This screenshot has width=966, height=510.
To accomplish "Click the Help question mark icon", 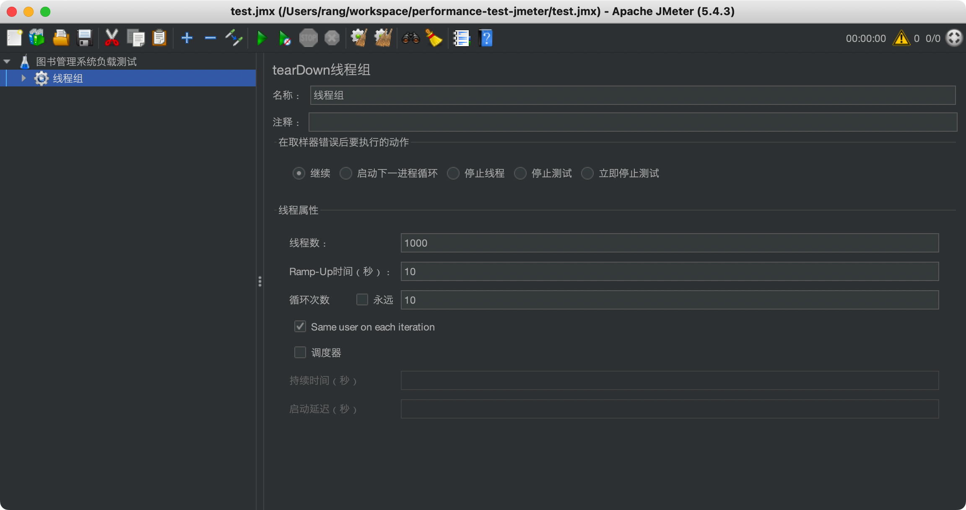I will (486, 38).
